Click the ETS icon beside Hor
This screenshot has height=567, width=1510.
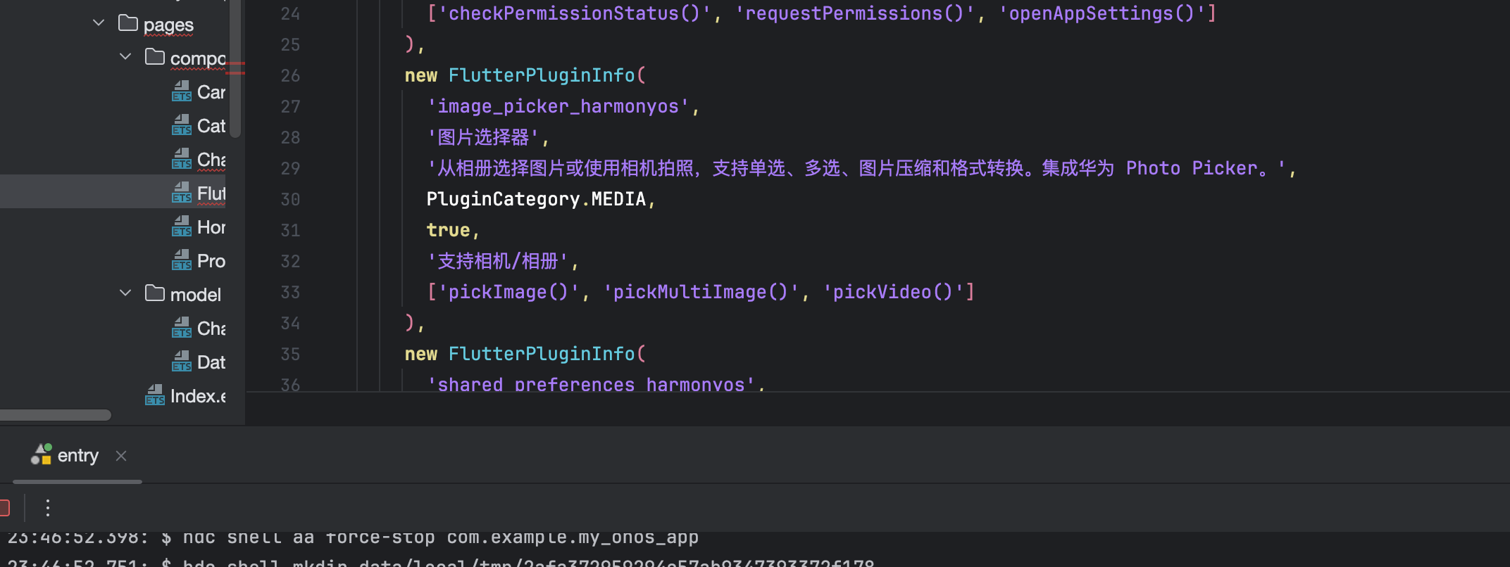click(182, 227)
